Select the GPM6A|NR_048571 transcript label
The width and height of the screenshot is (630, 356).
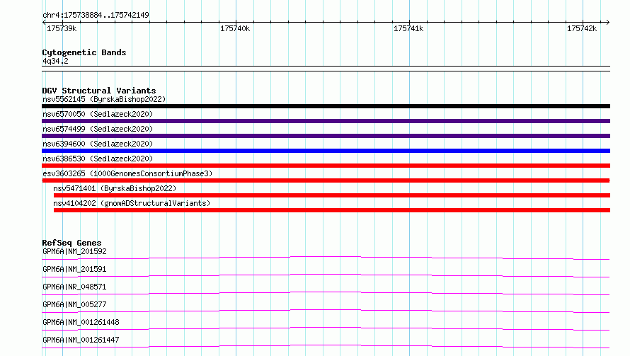75,287
